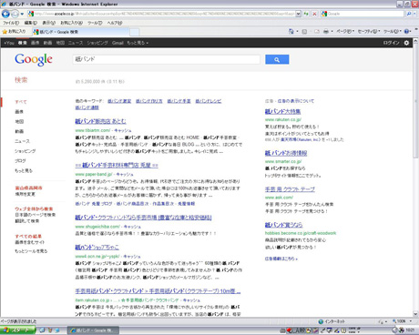Viewport: 419px width, 335px height.
Task: Open the Google settings gear icon
Action: point(406,43)
